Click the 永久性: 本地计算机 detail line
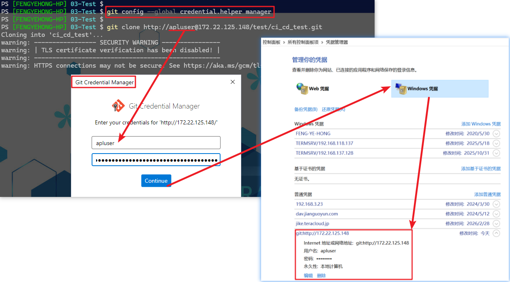Viewport: 510px width, 282px height. pyautogui.click(x=323, y=266)
